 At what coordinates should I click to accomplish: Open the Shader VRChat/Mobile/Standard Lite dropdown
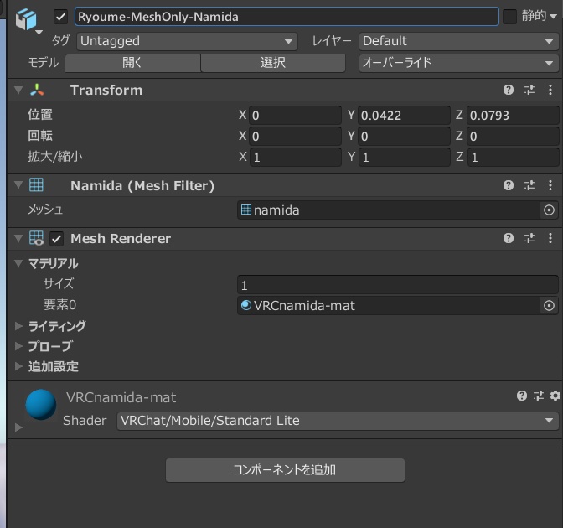coord(338,421)
